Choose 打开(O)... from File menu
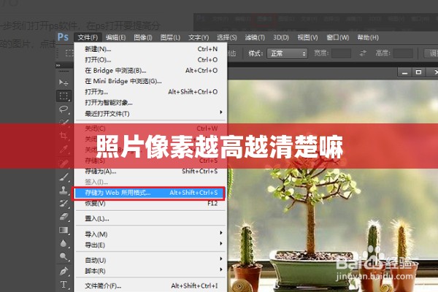Image resolution: width=438 pixels, height=292 pixels. (x=150, y=60)
